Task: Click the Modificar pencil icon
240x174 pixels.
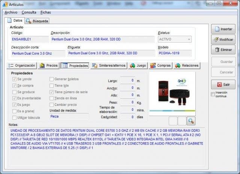Action: pos(216,39)
